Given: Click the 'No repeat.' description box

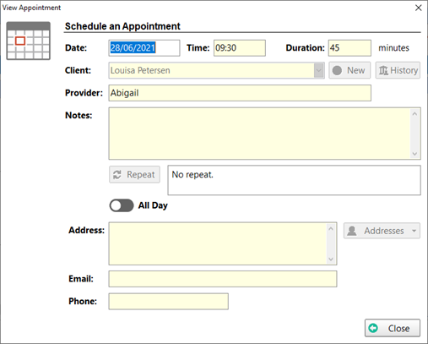Looking at the screenshot, I should click(294, 180).
